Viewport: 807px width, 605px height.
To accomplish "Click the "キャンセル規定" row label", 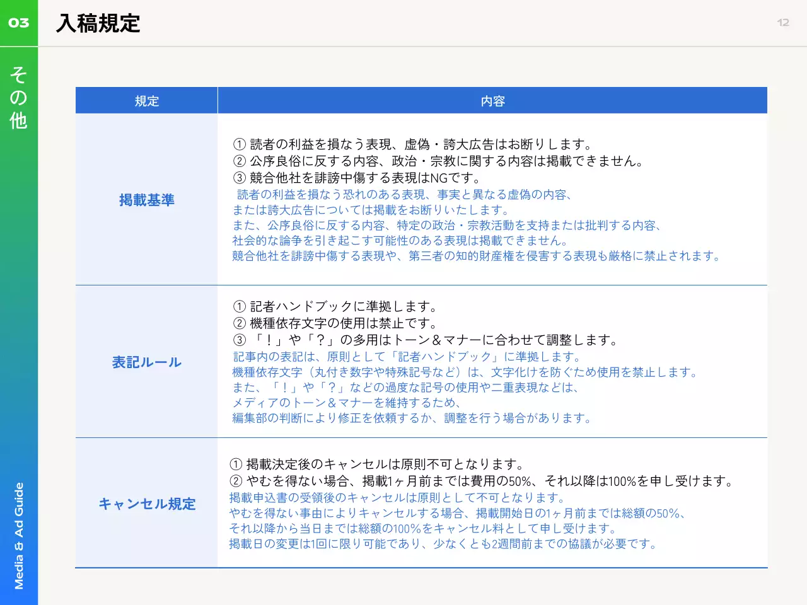I will [146, 504].
